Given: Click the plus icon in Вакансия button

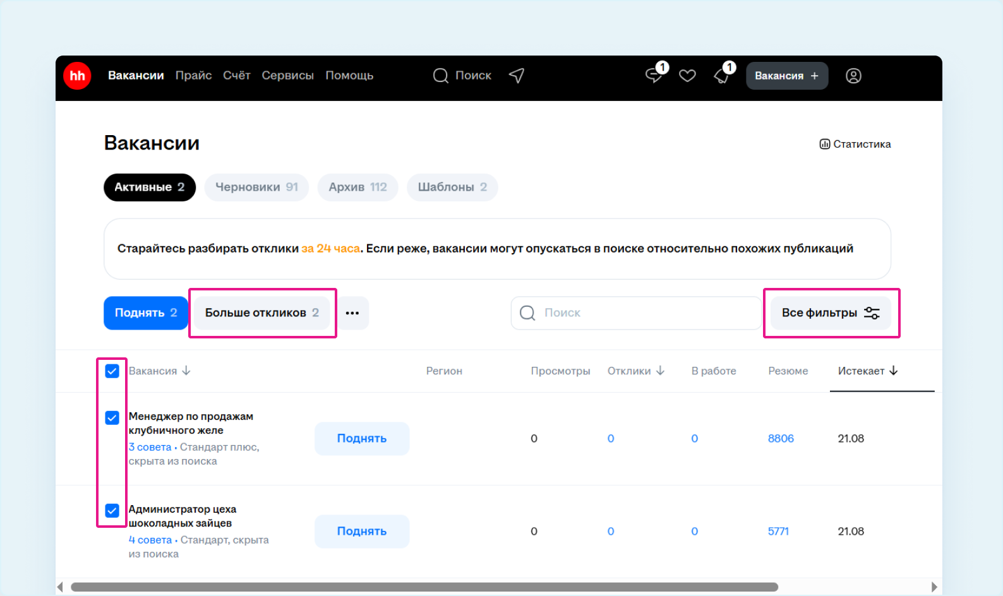Looking at the screenshot, I should coord(815,76).
